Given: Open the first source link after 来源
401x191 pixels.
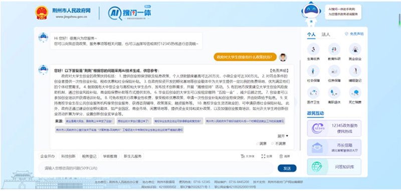Looking at the screenshot, I should (89, 121).
